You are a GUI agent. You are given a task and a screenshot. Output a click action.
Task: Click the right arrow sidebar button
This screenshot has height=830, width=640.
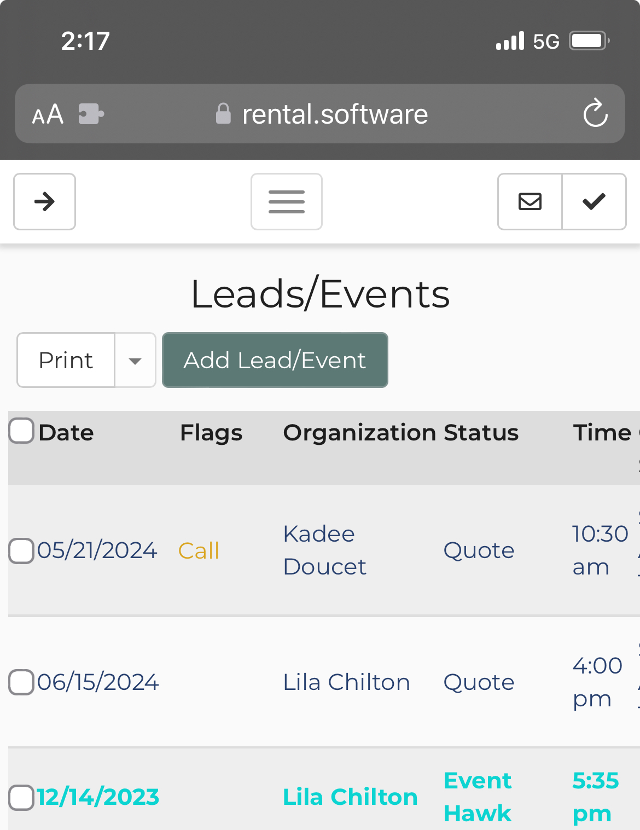tap(44, 202)
